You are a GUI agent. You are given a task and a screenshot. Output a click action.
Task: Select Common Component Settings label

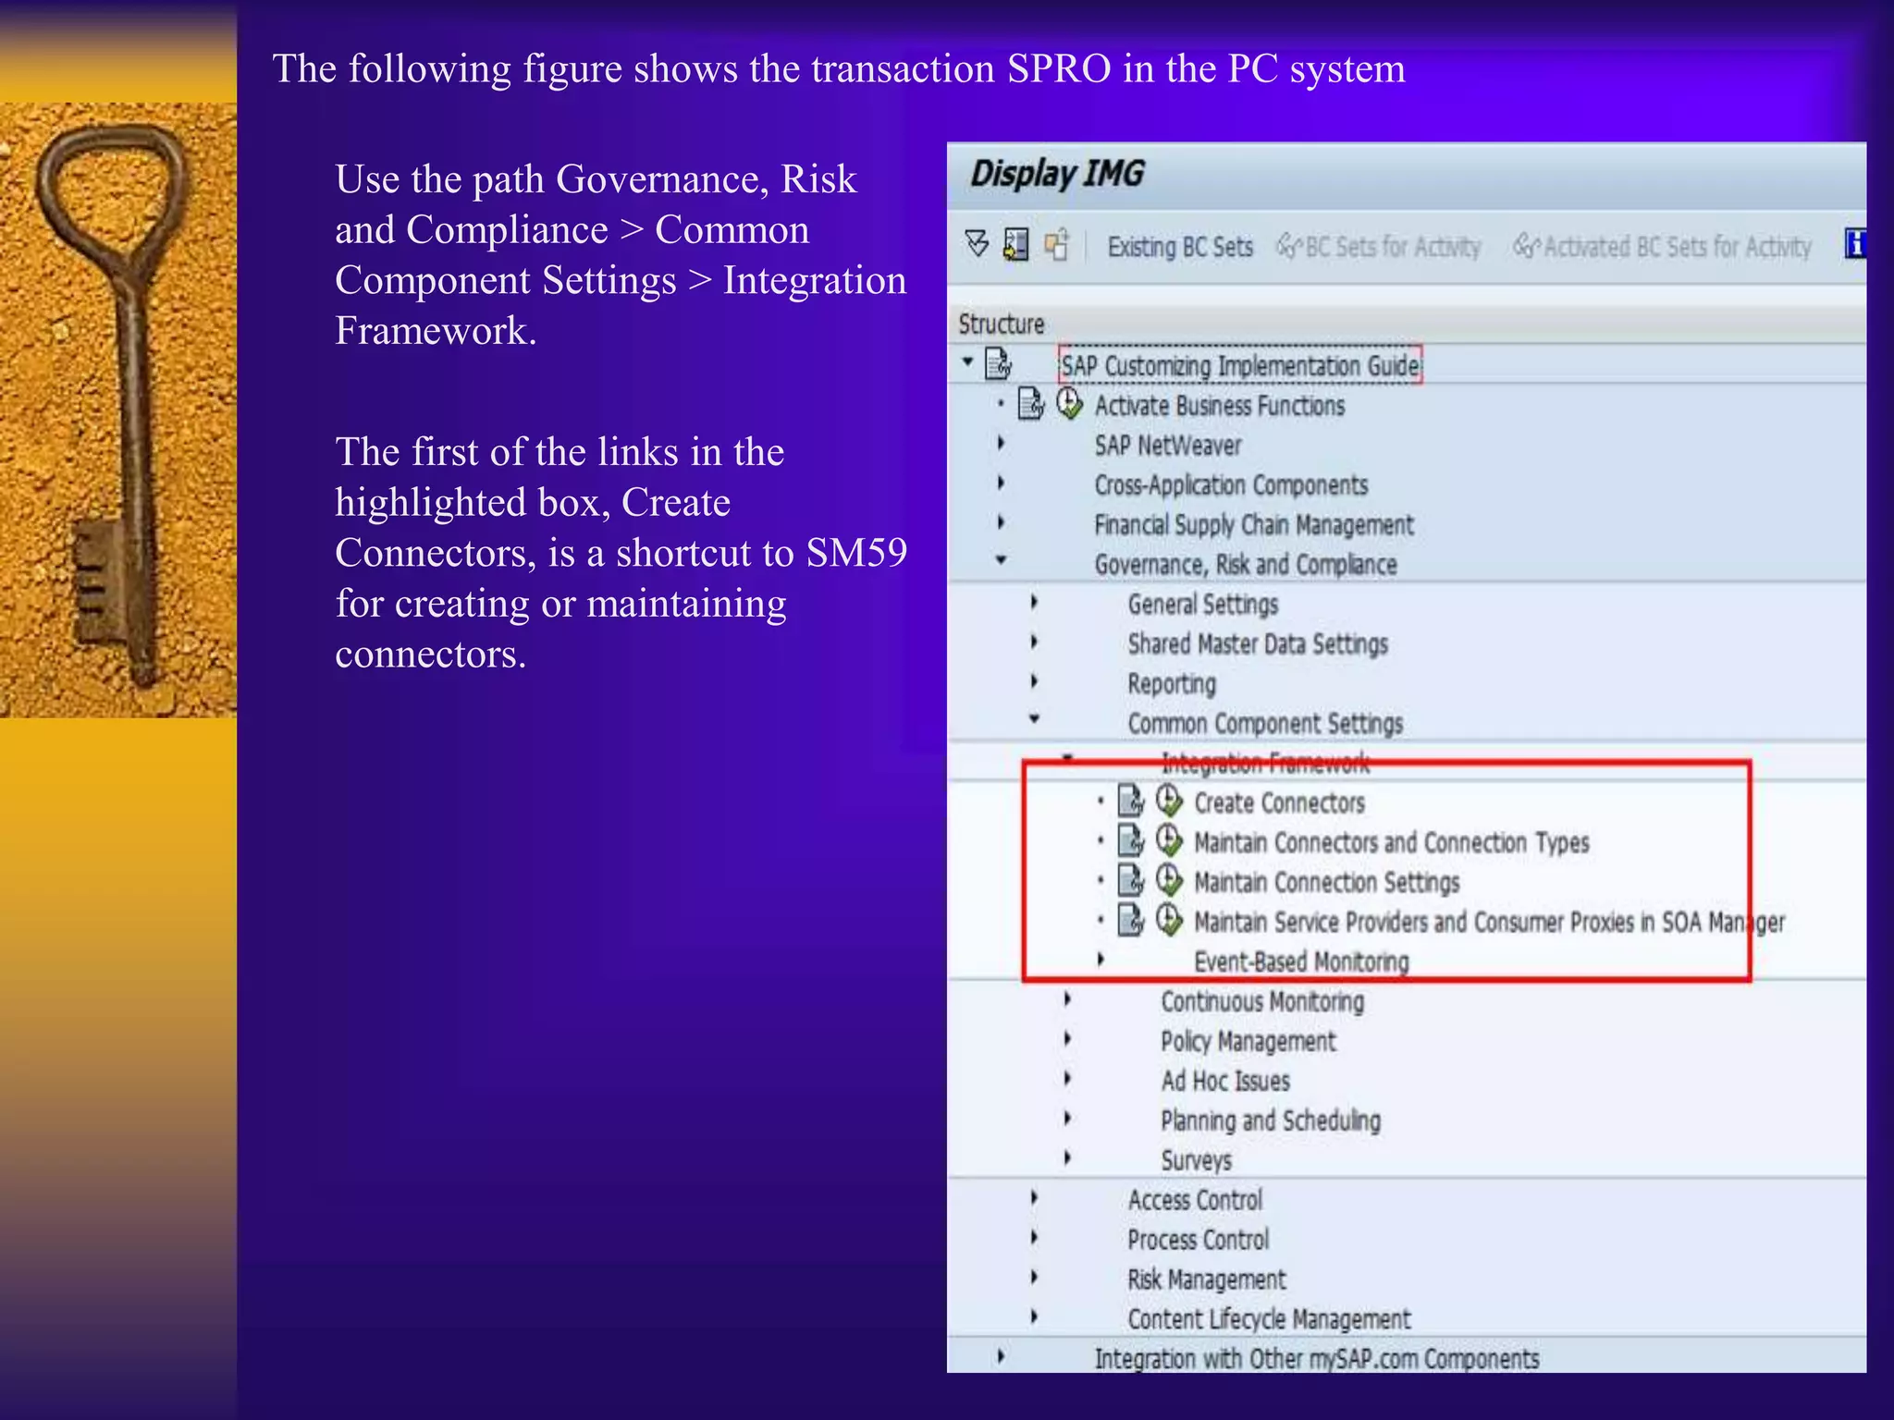point(1265,723)
